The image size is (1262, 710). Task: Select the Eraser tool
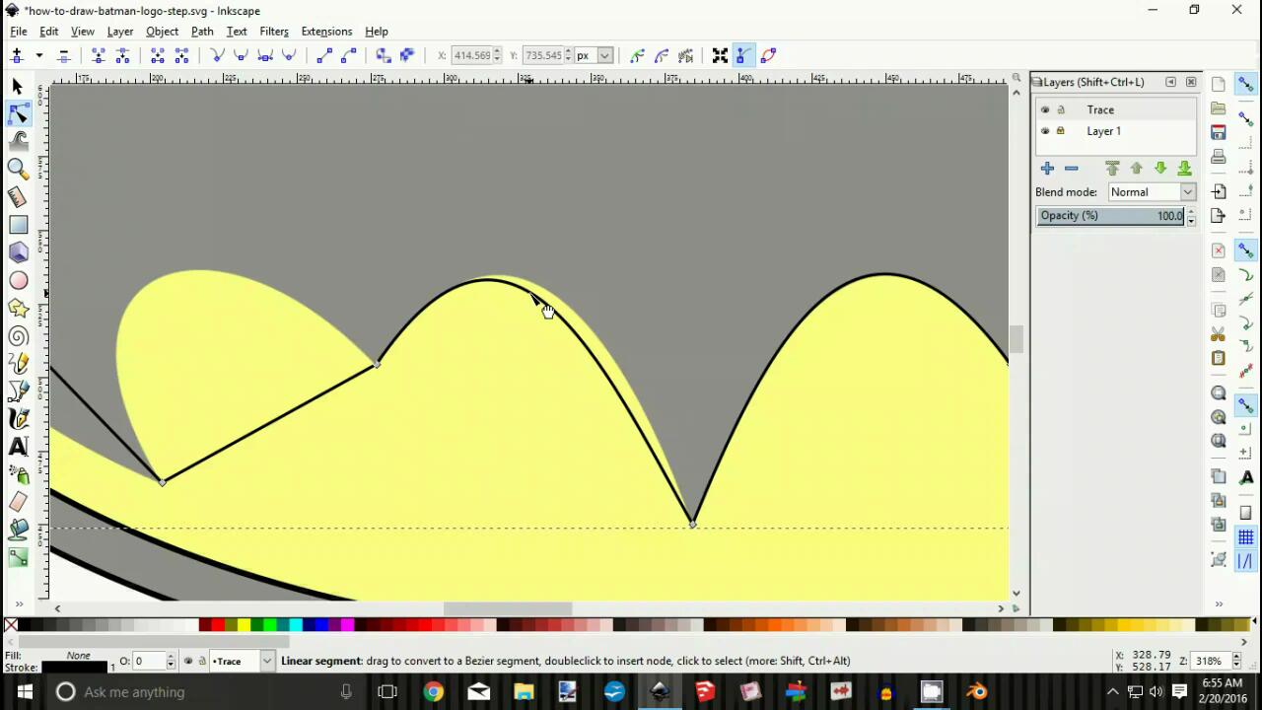pos(18,502)
